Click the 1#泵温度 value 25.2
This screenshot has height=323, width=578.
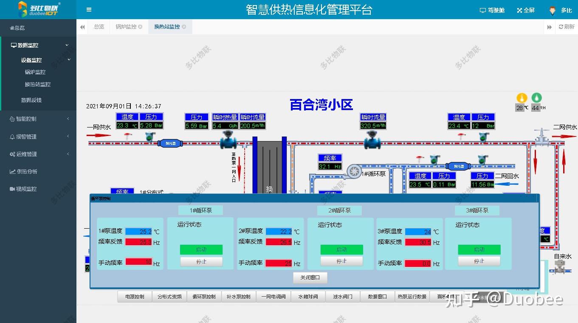click(138, 232)
